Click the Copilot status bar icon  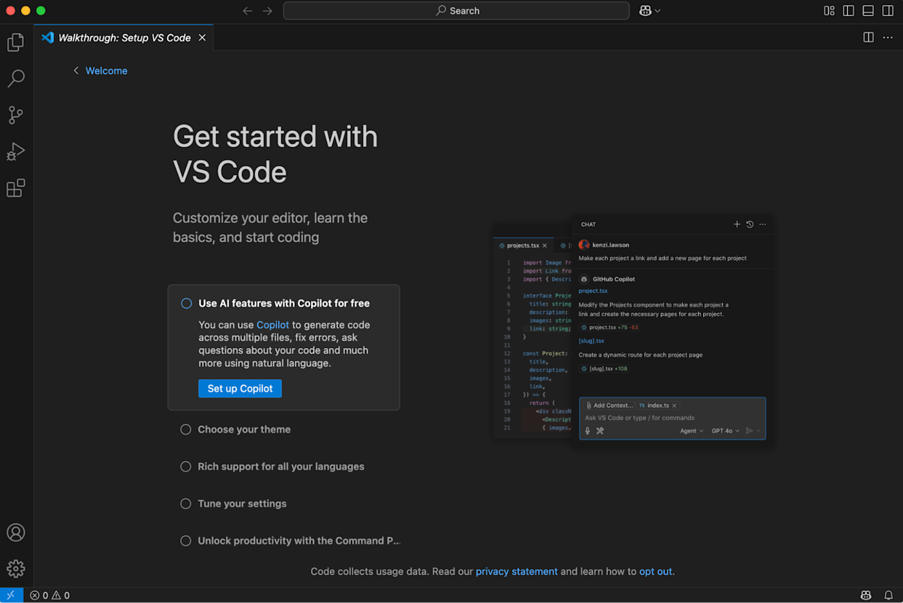click(866, 595)
